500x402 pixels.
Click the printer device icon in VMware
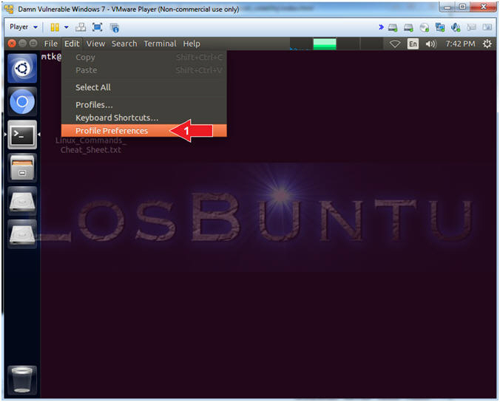471,28
